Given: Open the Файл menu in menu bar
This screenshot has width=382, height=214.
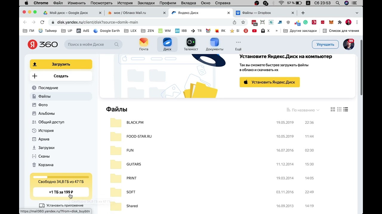Looking at the screenshot, I should (58, 3).
